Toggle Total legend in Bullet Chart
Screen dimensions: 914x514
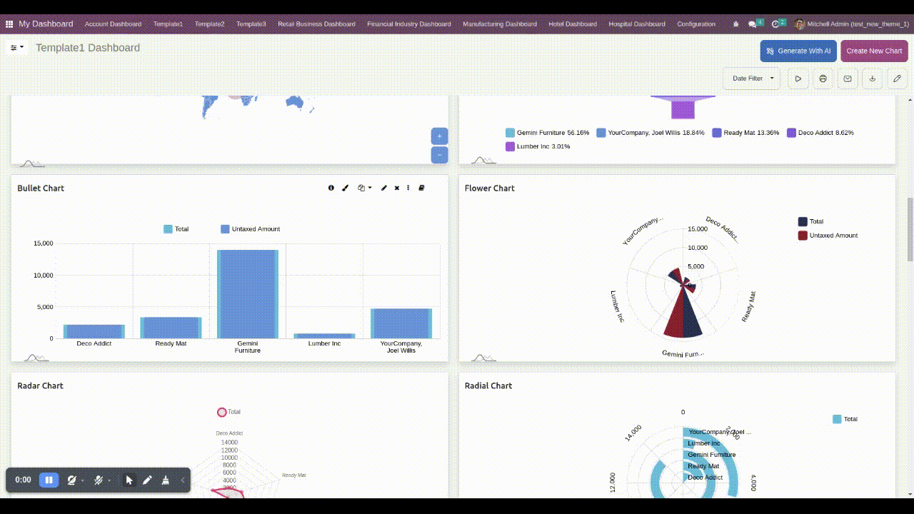[x=176, y=229]
